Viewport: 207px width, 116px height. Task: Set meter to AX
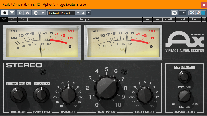click(x=47, y=84)
